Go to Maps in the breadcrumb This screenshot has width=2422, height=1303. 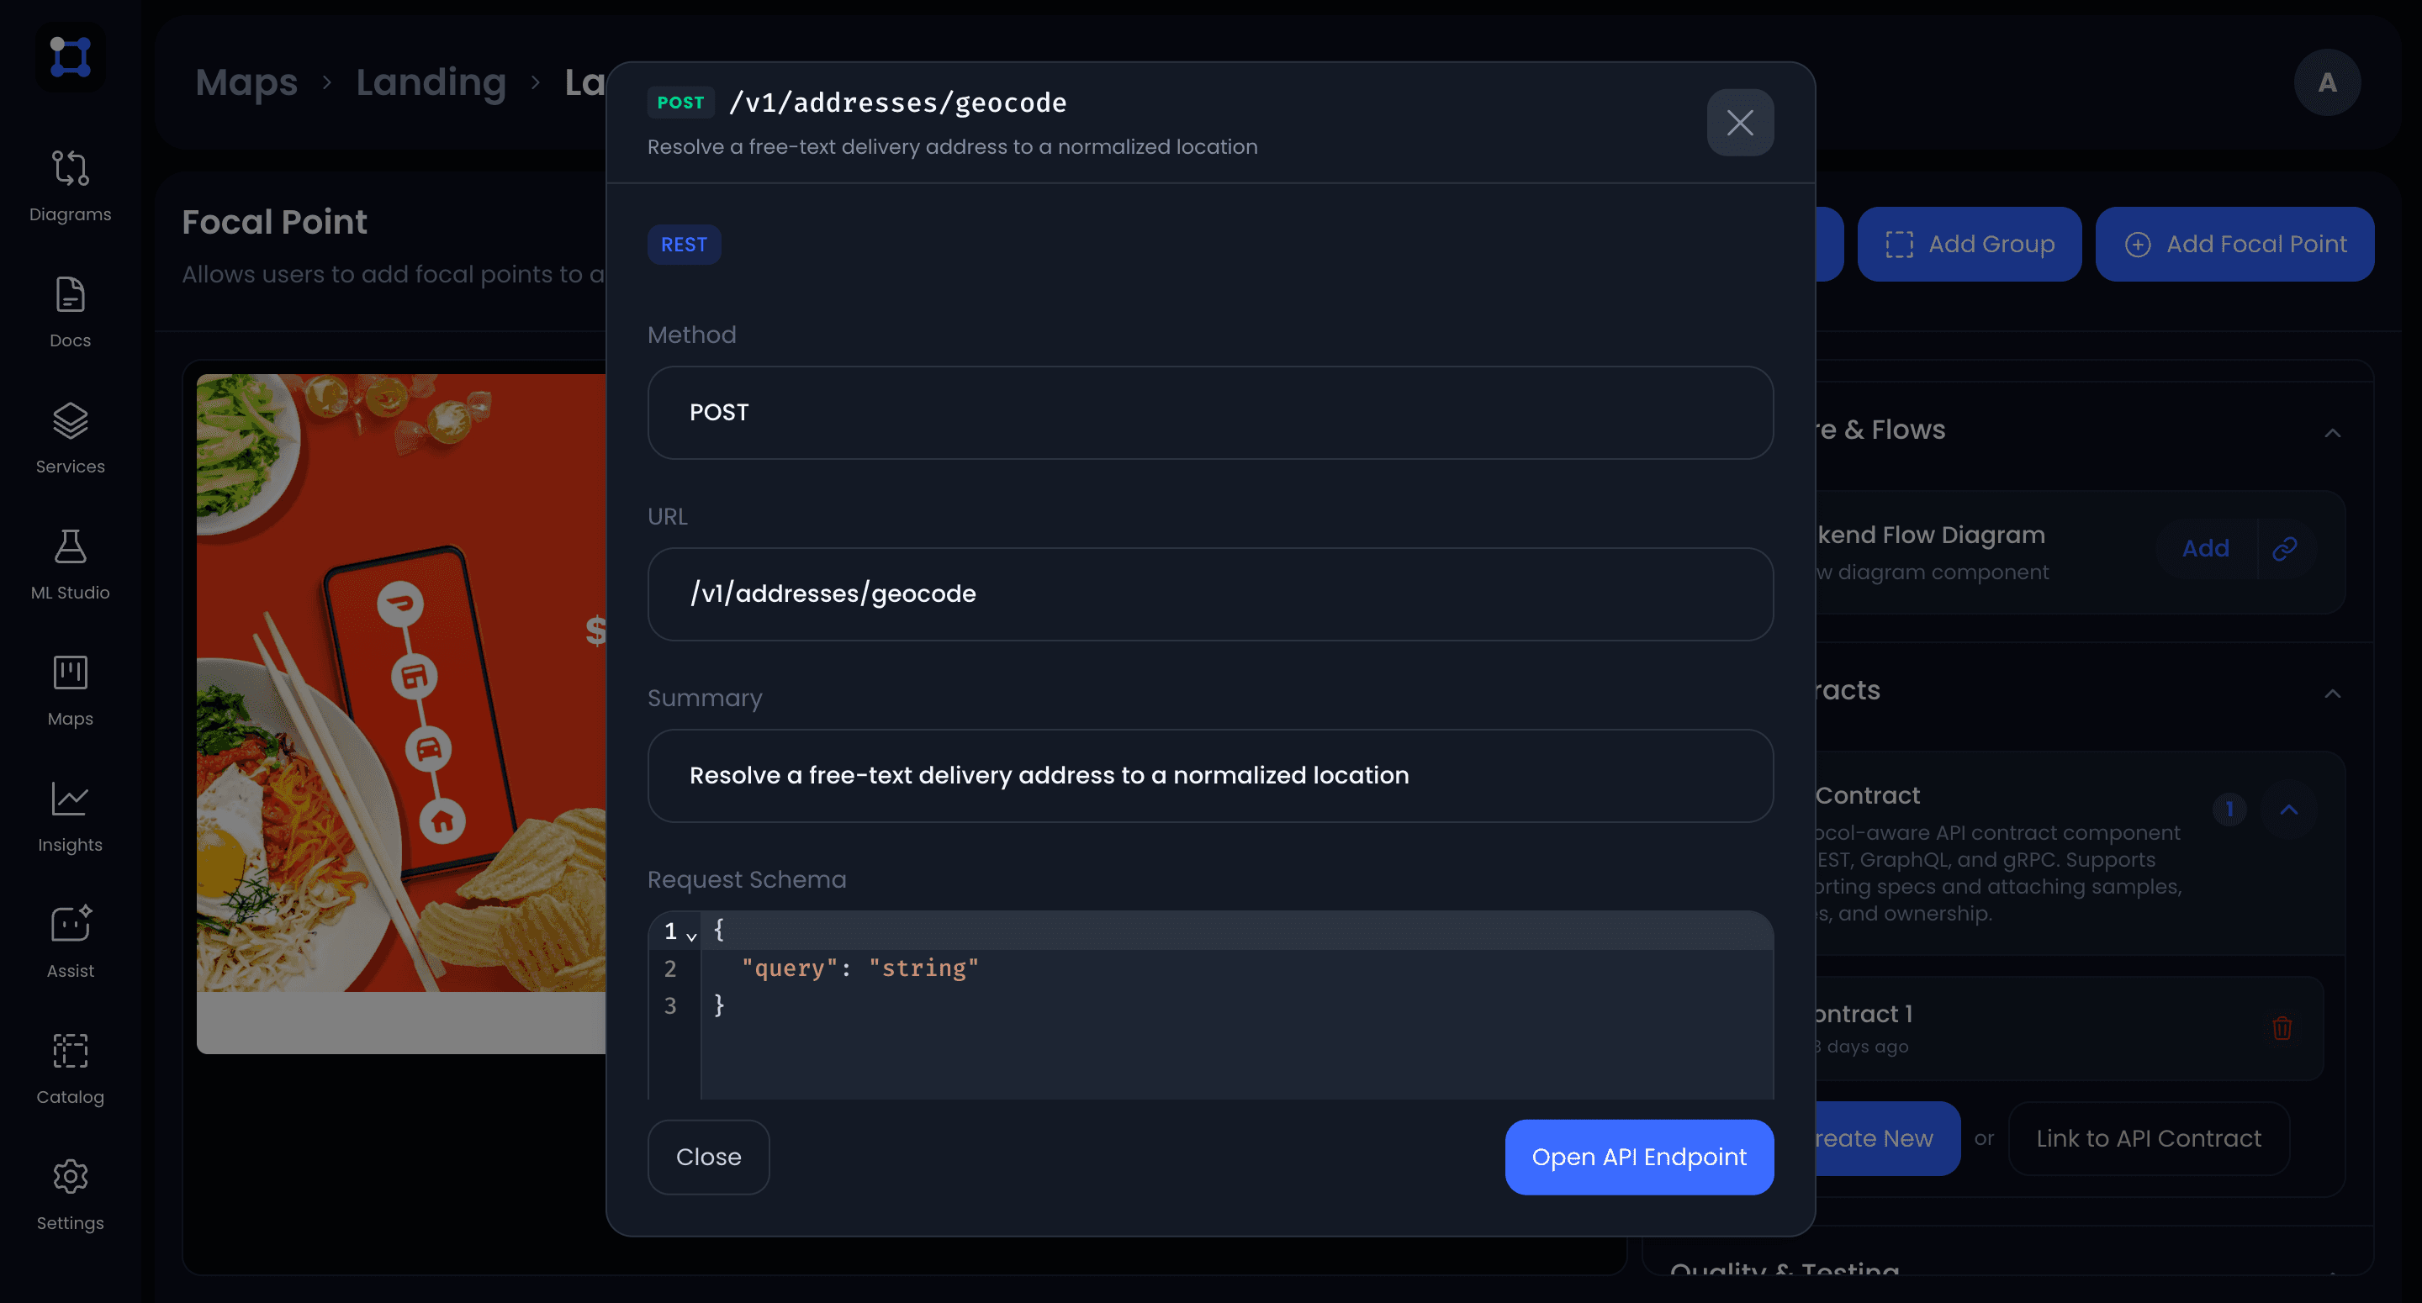[246, 82]
